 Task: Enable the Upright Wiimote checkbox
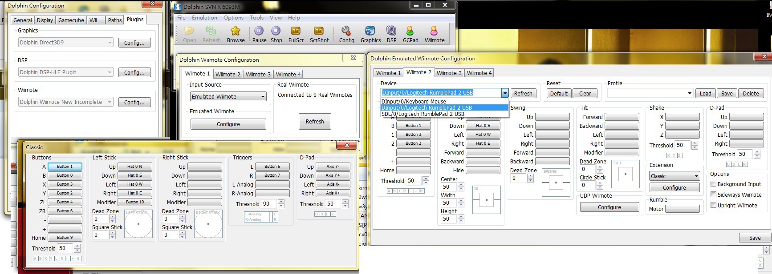[713, 205]
